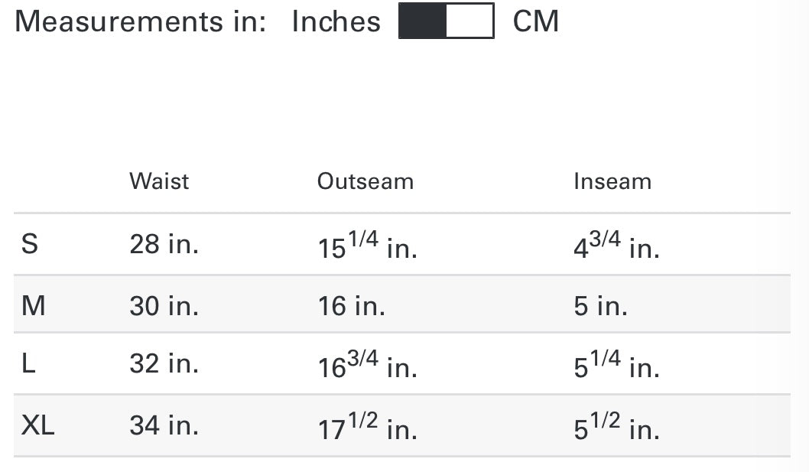Select the L size row label
809x472 pixels.
click(x=29, y=364)
